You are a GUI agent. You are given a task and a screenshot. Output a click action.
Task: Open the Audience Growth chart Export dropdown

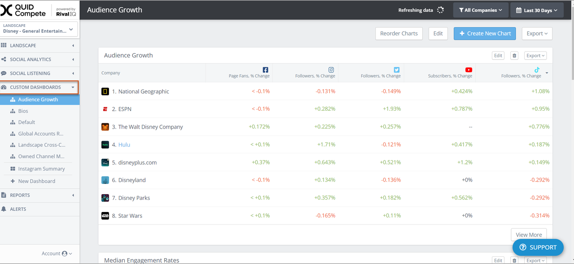tap(535, 56)
